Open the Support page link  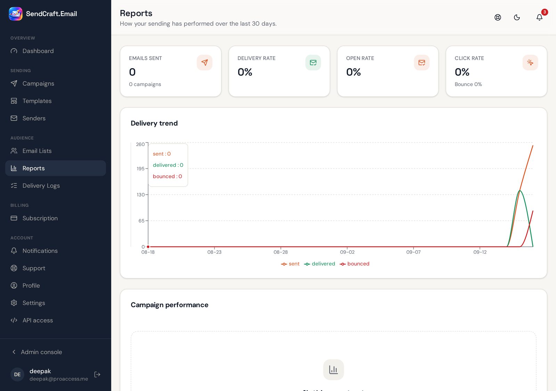(x=56, y=268)
